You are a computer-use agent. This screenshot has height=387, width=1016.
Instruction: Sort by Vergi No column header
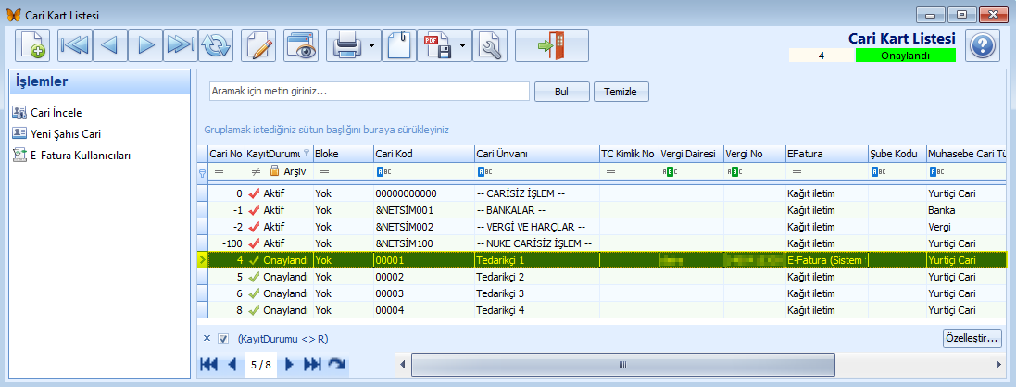[755, 154]
